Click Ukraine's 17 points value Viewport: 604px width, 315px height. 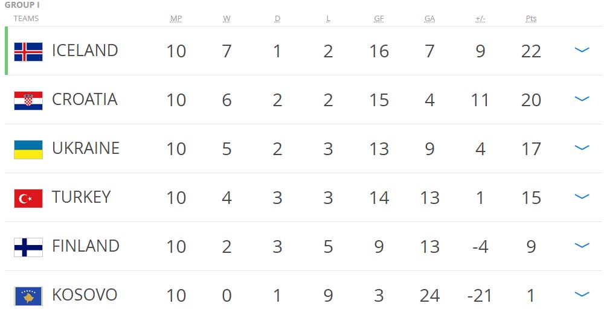click(x=531, y=149)
